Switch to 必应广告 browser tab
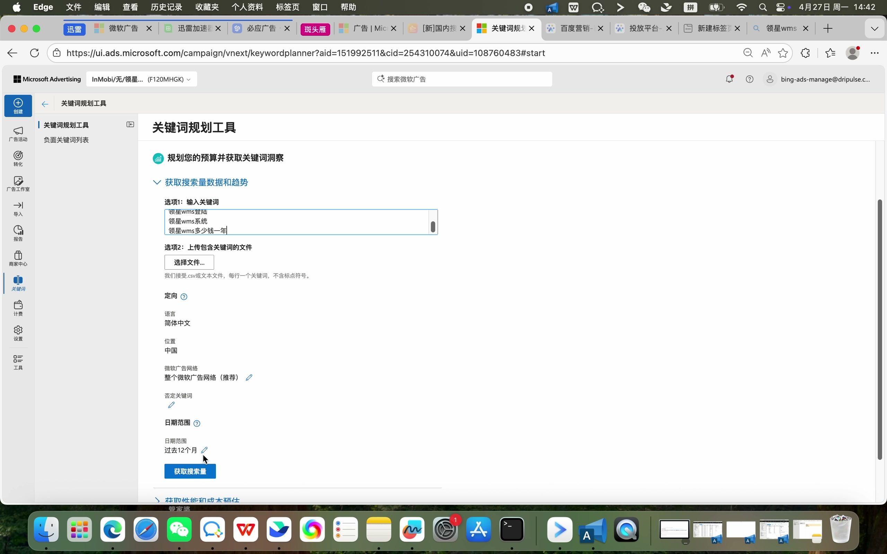 click(261, 29)
